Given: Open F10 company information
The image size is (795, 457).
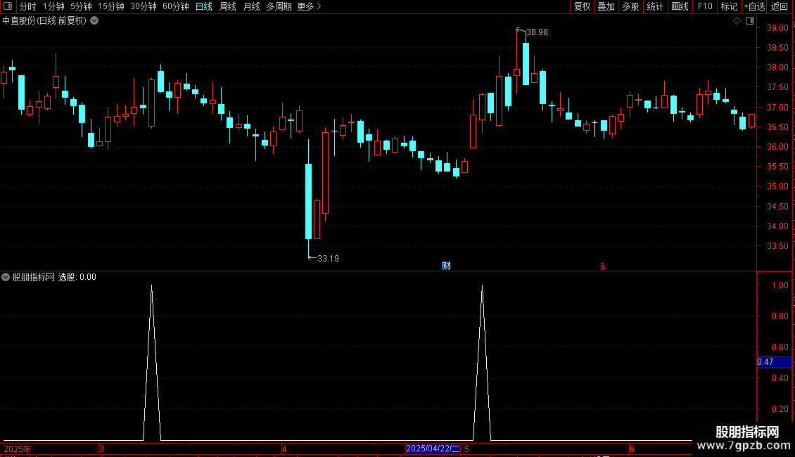Looking at the screenshot, I should click(705, 6).
